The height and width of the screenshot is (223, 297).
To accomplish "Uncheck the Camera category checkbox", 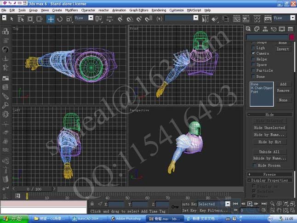I will pos(253,53).
